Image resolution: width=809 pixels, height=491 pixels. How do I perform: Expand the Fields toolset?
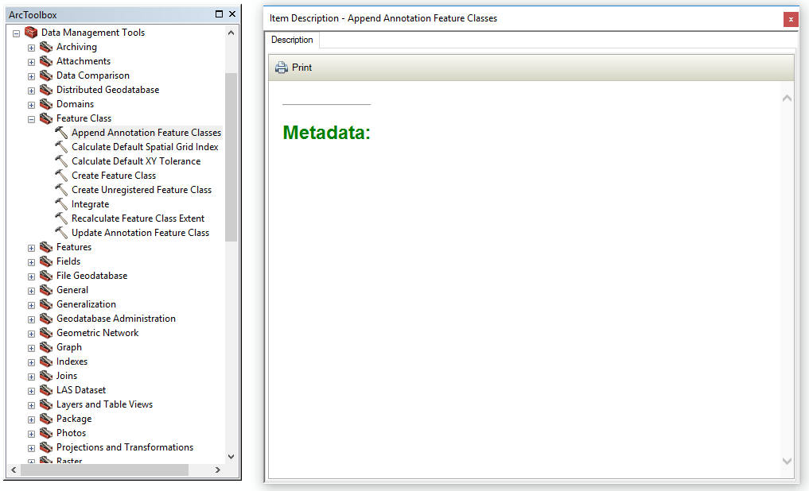click(x=32, y=263)
